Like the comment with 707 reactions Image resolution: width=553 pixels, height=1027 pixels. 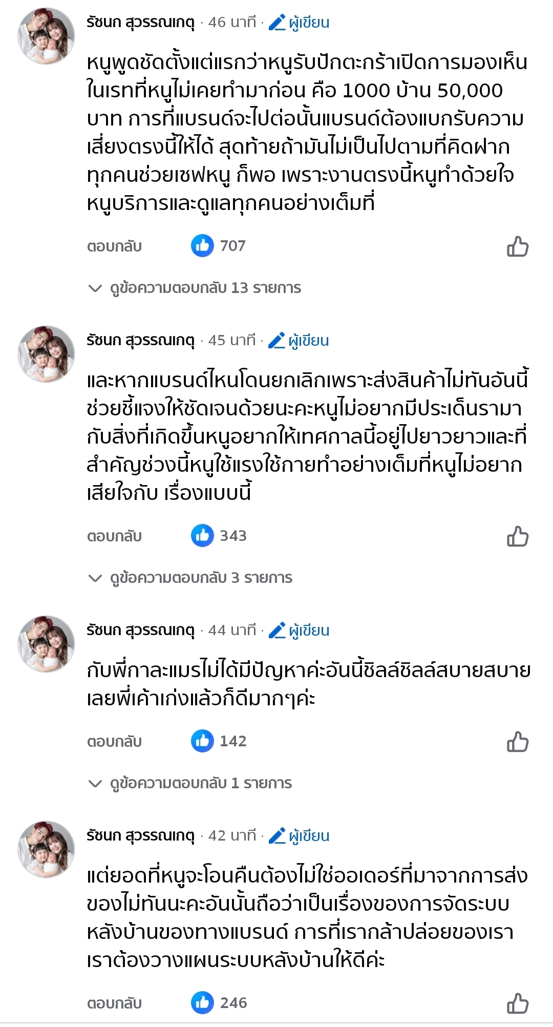517,246
